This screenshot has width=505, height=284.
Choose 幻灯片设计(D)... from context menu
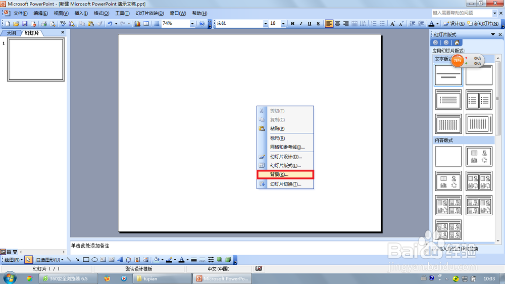tap(285, 157)
